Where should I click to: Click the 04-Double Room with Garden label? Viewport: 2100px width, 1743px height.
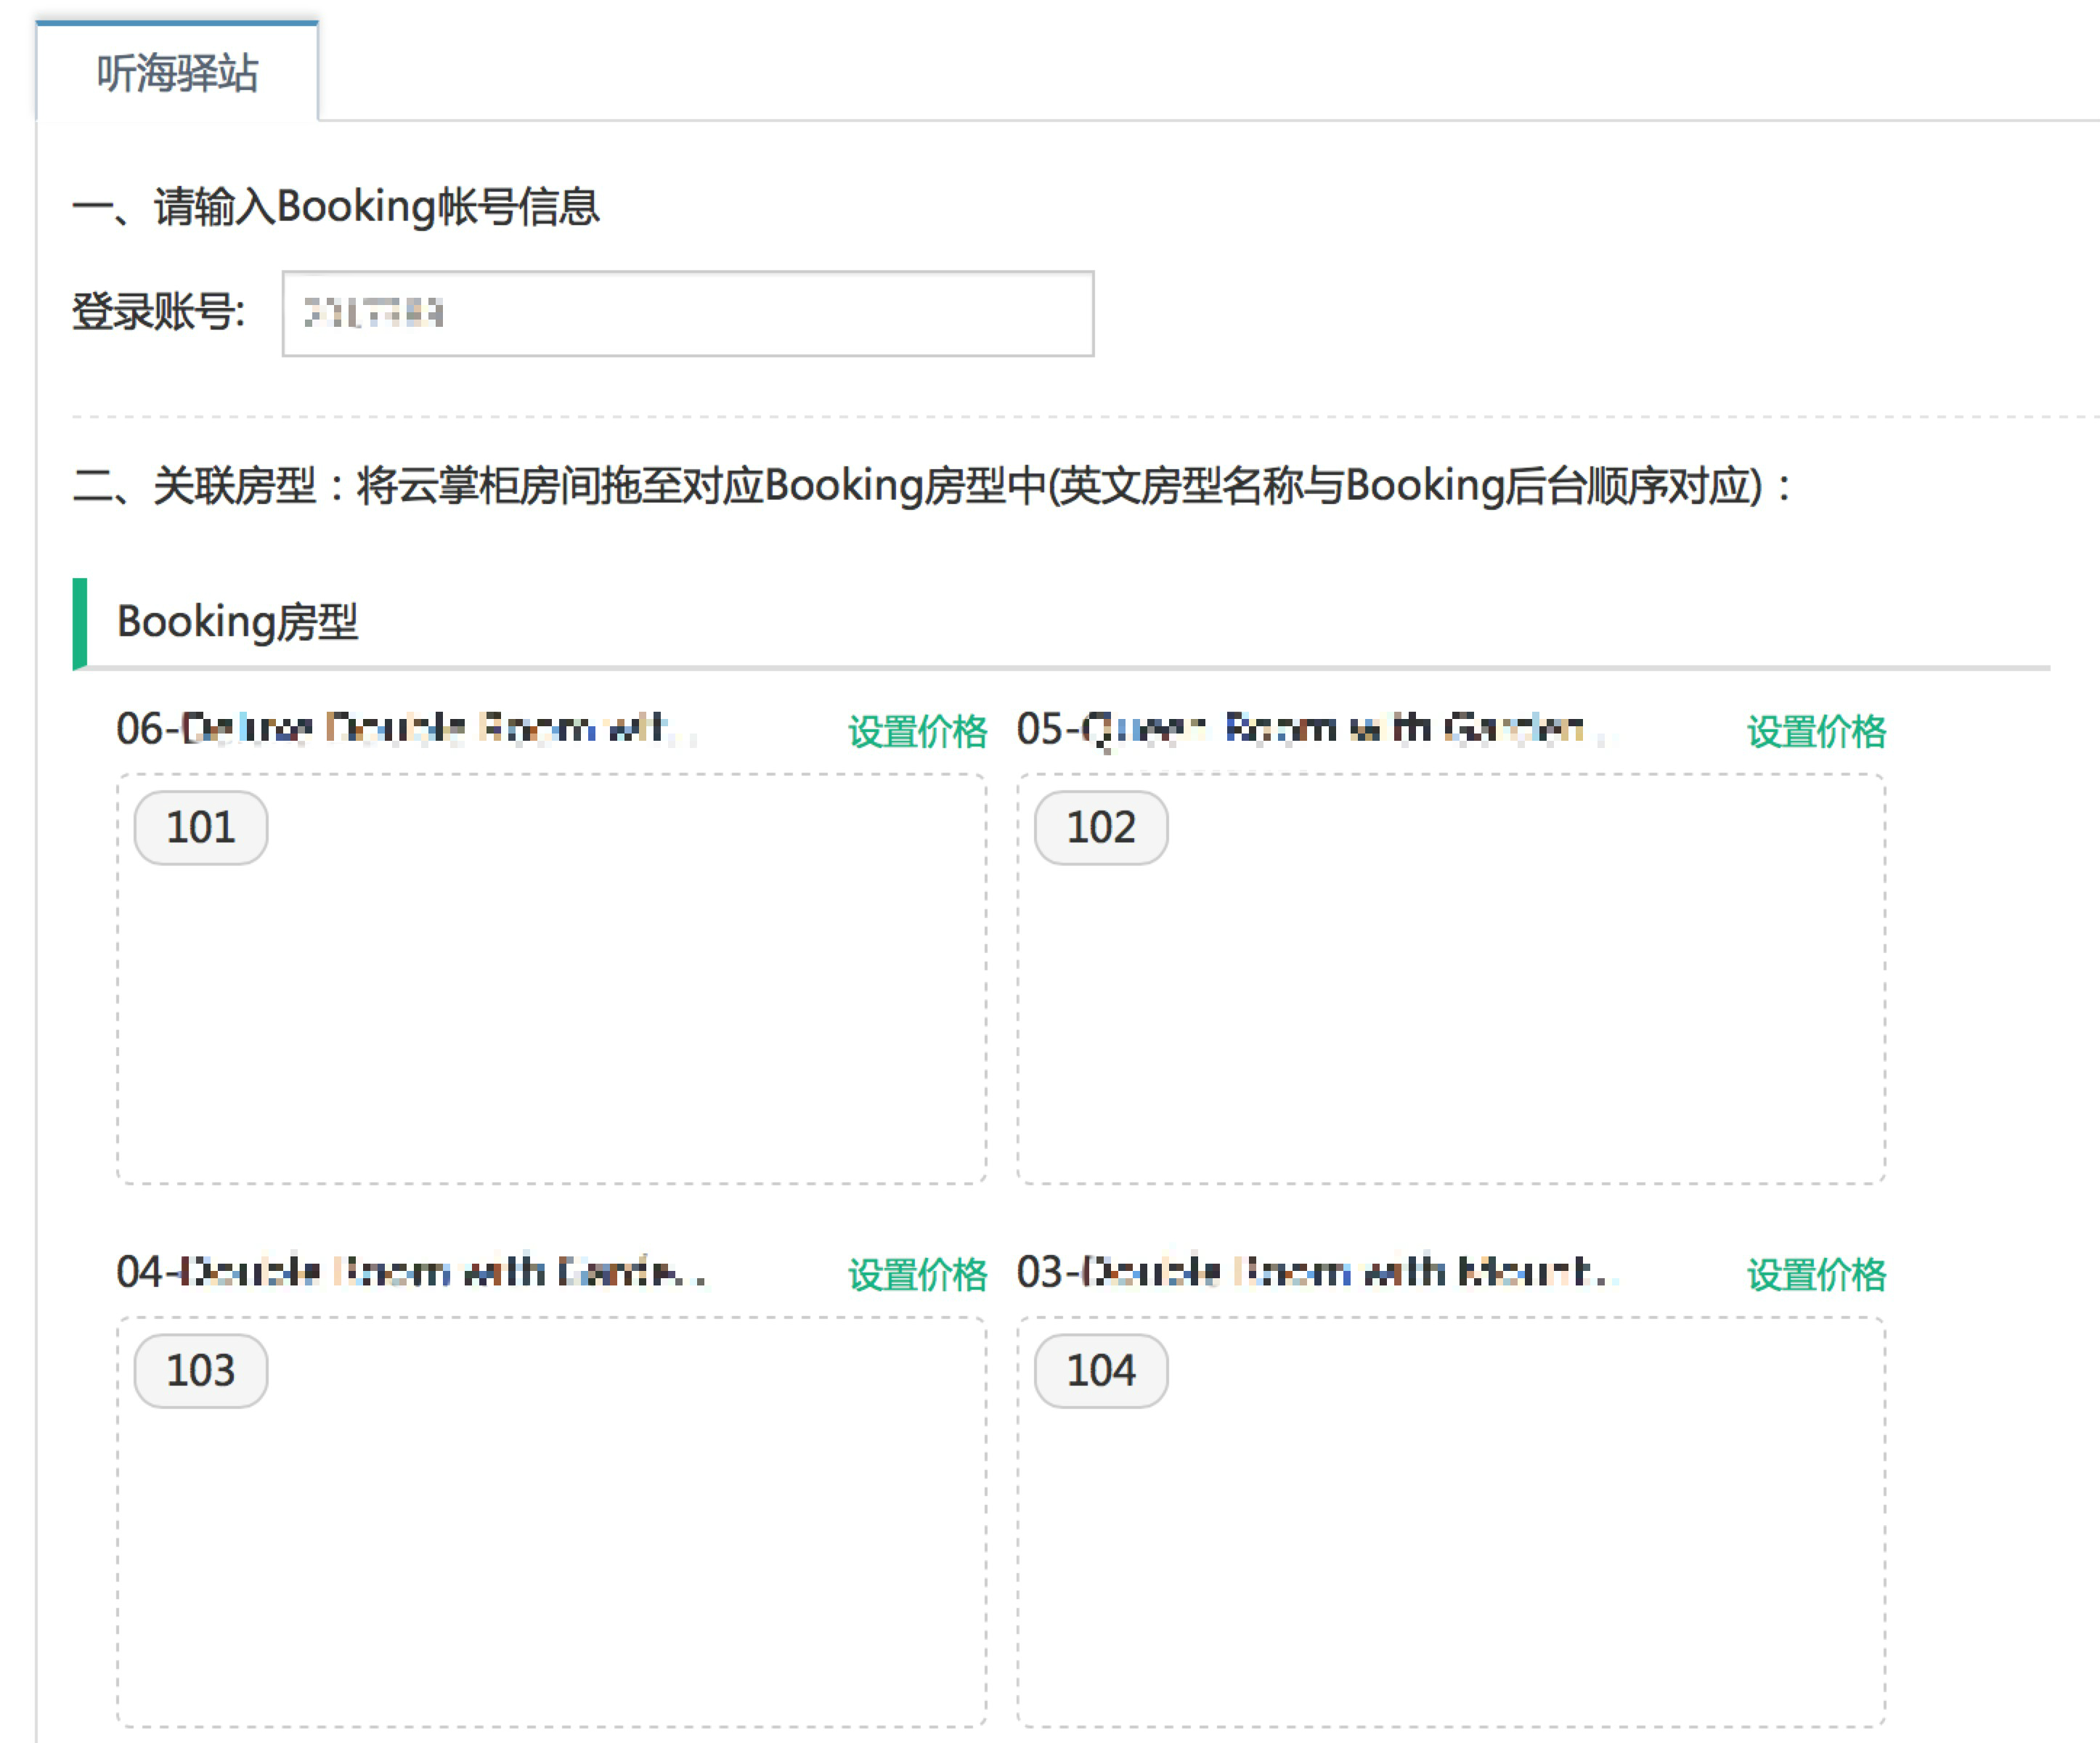coord(410,1272)
